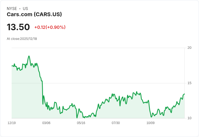Image resolution: width=199 pixels, height=137 pixels.
Task: Select the 07/30 date on time axis
Action: point(116,123)
